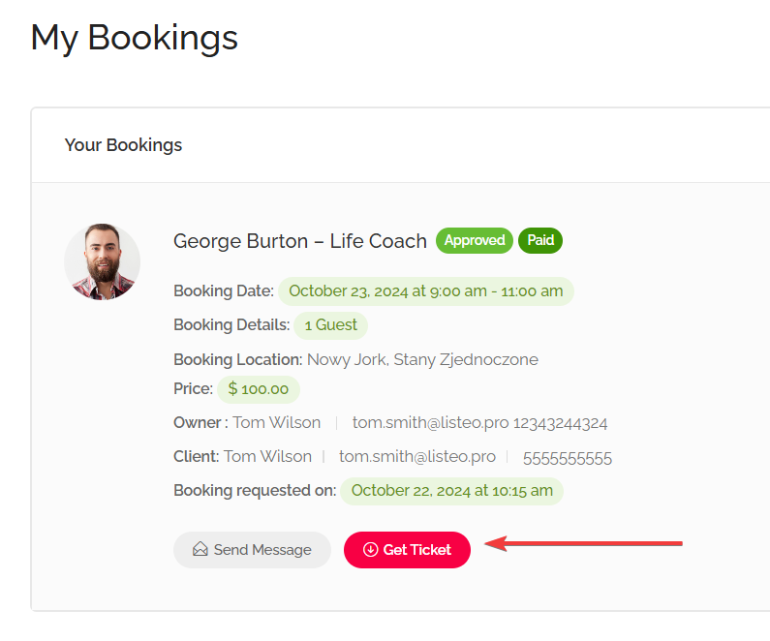Click the Send Message button label
This screenshot has height=641, width=770.
262,550
